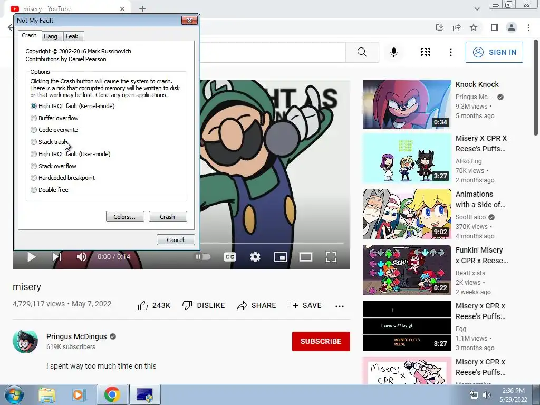Click the Colors... button
The height and width of the screenshot is (405, 540).
pos(124,217)
